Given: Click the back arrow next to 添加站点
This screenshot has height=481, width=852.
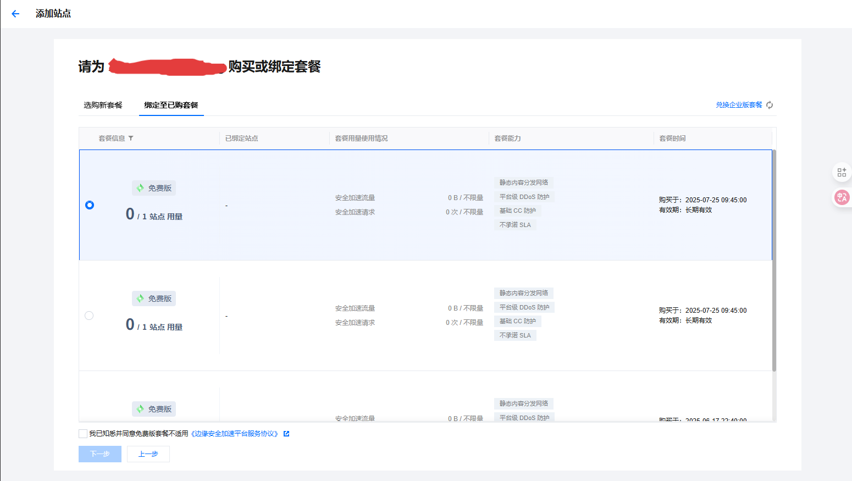Looking at the screenshot, I should pyautogui.click(x=15, y=14).
